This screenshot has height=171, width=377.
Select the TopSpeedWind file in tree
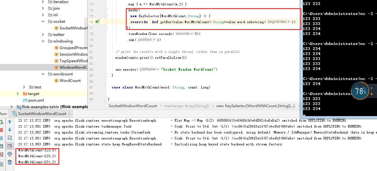71,61
